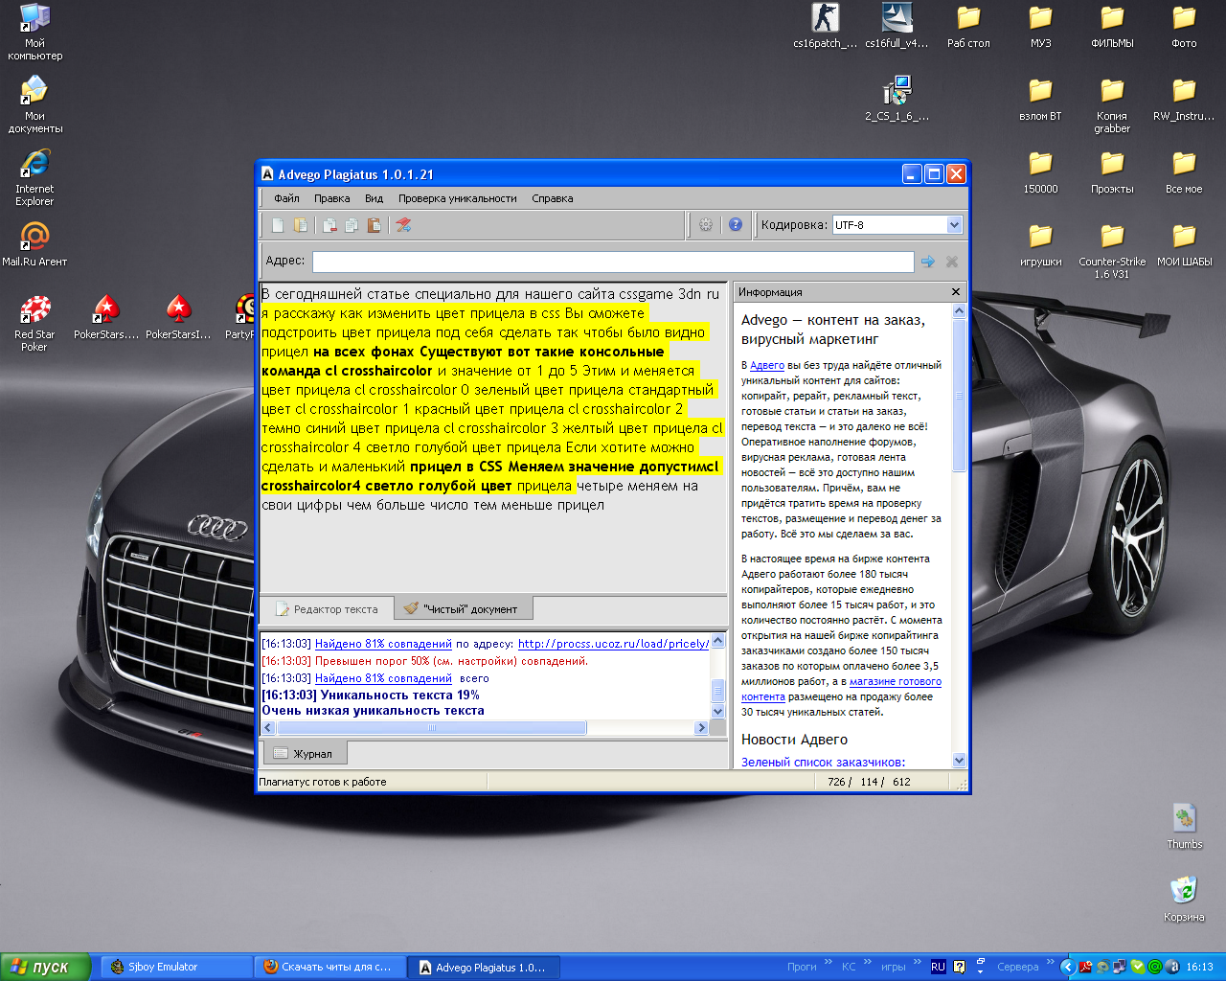The width and height of the screenshot is (1226, 981).
Task: Click RU language indicator in taskbar
Action: click(x=938, y=967)
